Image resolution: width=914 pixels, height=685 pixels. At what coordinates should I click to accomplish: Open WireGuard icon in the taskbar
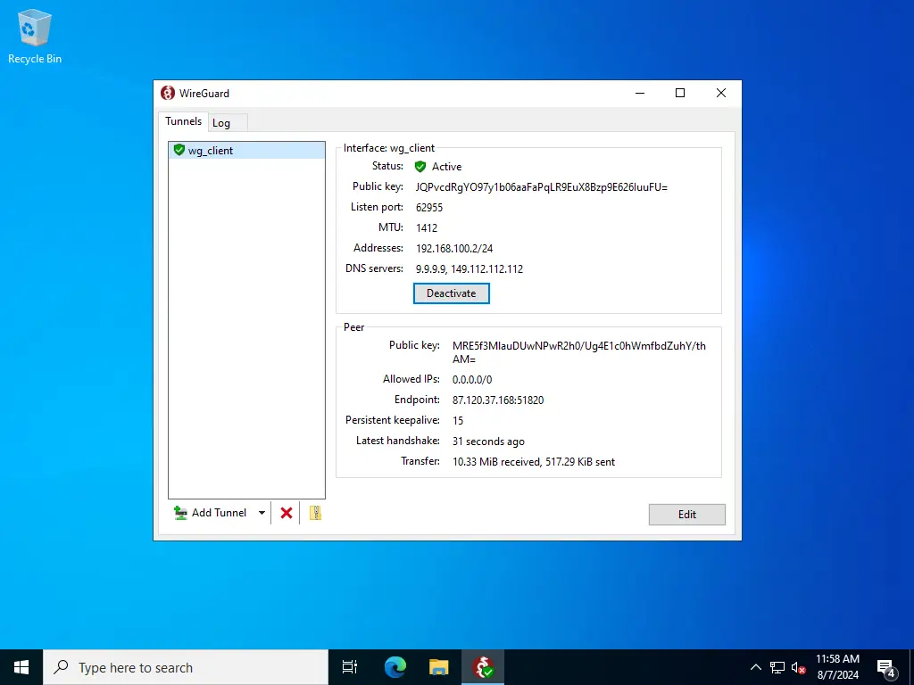[483, 667]
